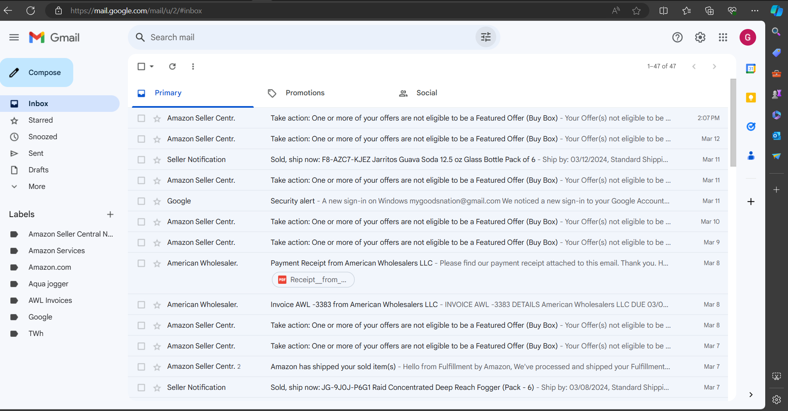Viewport: 788px width, 411px height.
Task: Select the Raid Fogger Seller Notification checkbox
Action: [x=141, y=387]
